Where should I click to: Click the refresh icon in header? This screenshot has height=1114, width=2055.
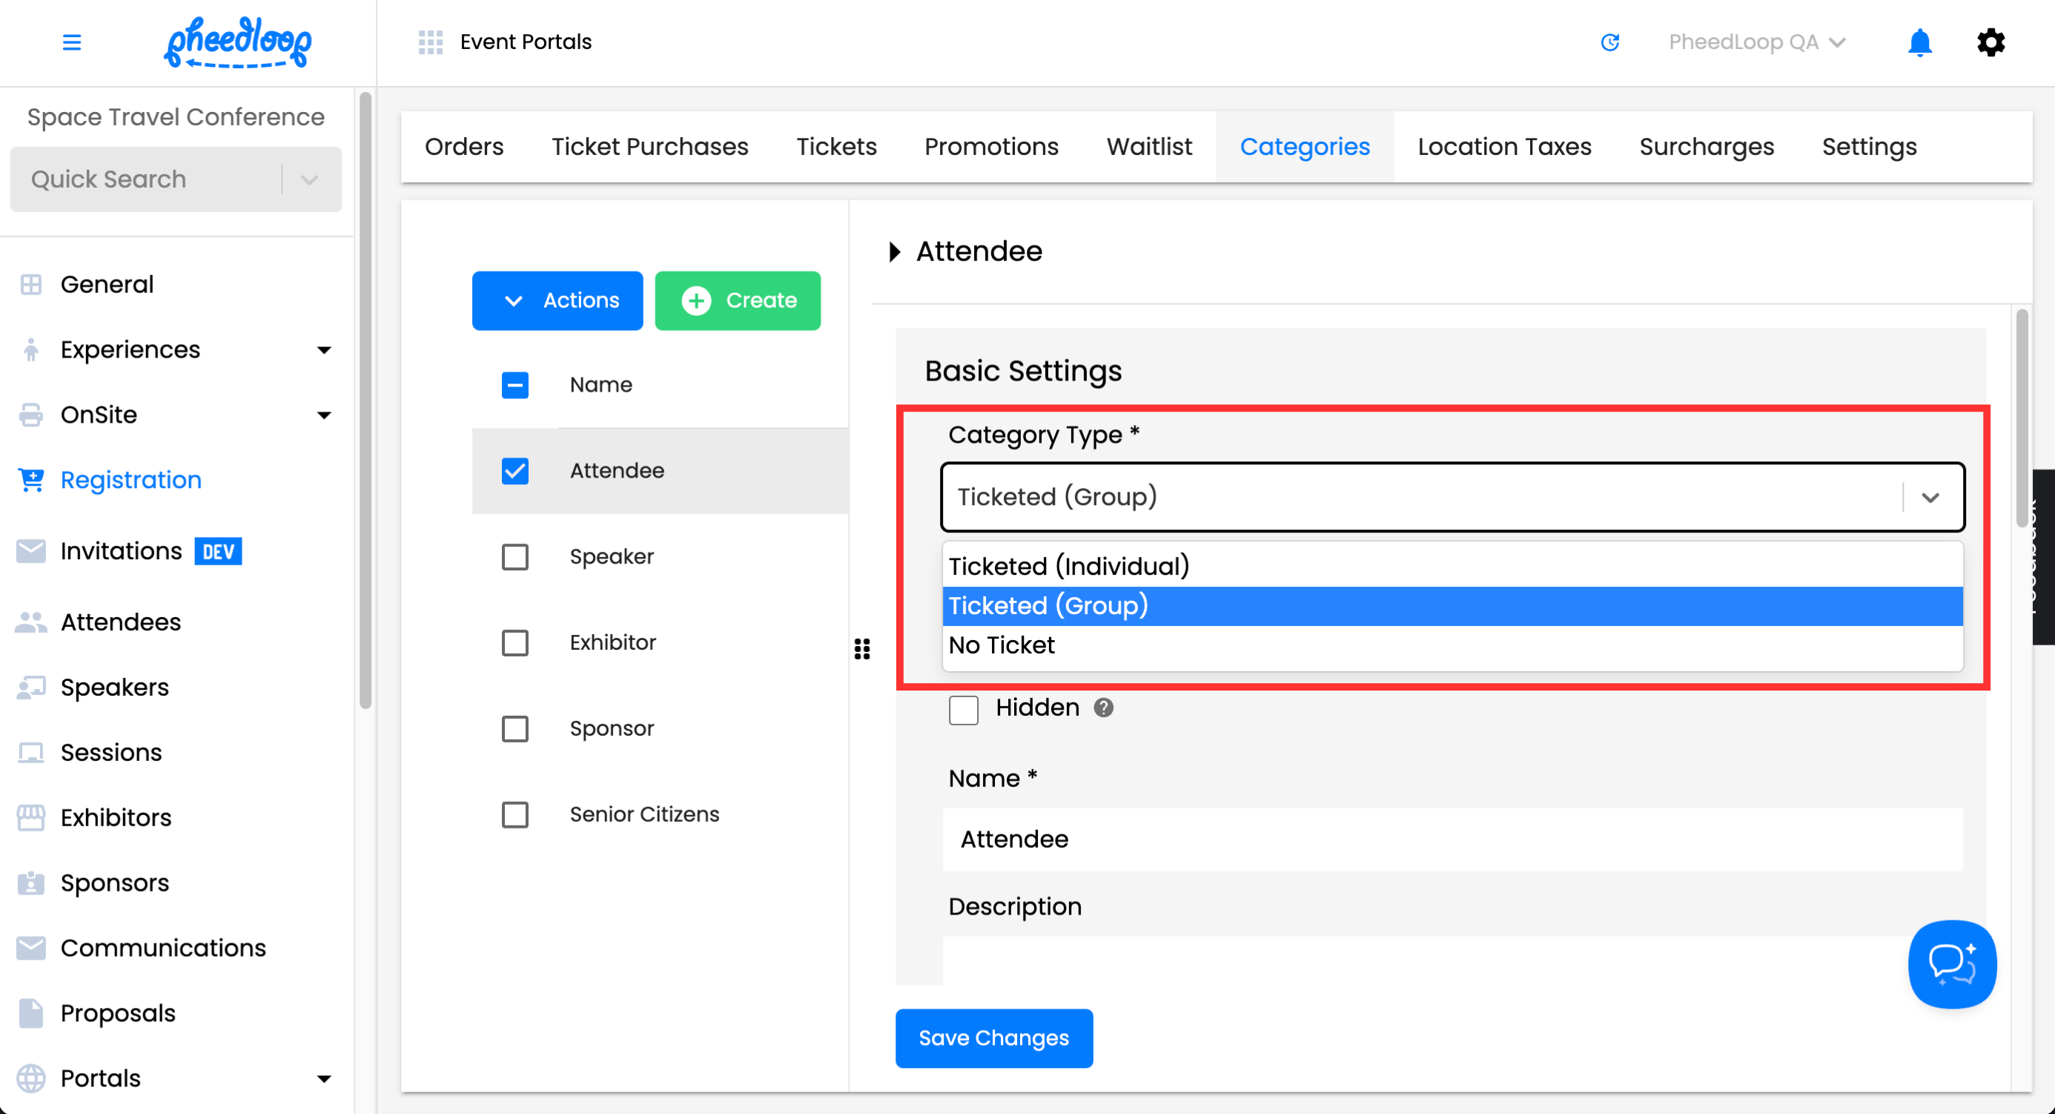coord(1610,42)
